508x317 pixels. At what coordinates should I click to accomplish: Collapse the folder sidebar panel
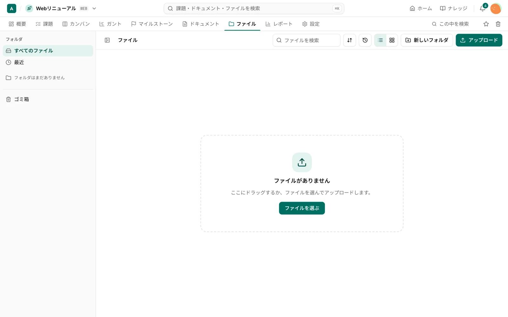click(107, 40)
